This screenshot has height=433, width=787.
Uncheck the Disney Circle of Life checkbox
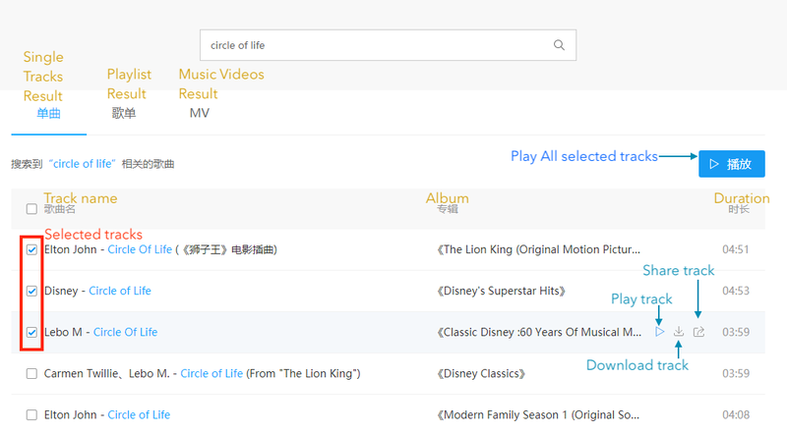coord(31,291)
